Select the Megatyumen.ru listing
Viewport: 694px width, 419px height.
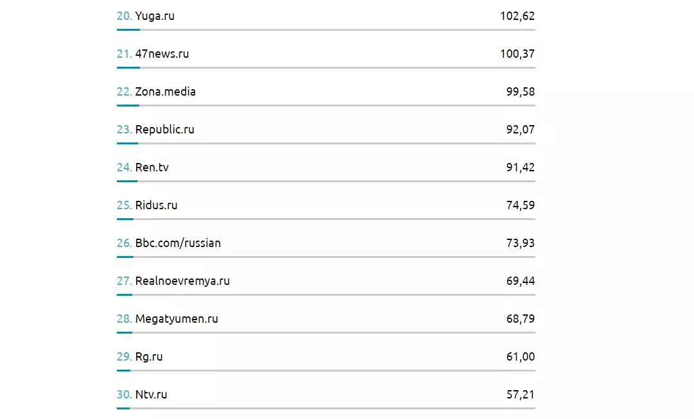[x=177, y=319]
